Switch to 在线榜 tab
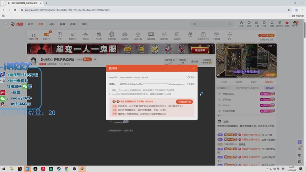The height and width of the screenshot is (172, 306). pyautogui.click(x=223, y=82)
